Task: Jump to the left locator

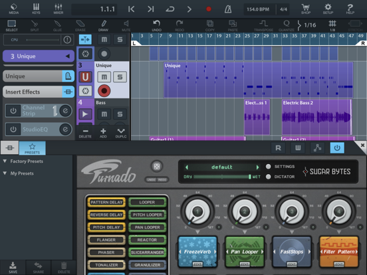Action: pyautogui.click(x=131, y=9)
